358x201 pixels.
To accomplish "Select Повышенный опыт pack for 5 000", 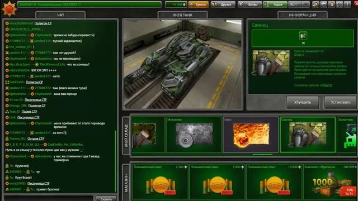I will 217,182.
